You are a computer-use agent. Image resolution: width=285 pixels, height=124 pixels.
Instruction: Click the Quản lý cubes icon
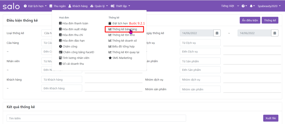click(92, 6)
